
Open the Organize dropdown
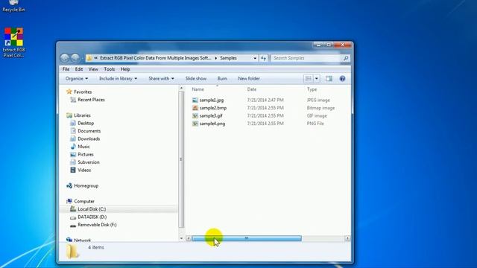click(77, 79)
